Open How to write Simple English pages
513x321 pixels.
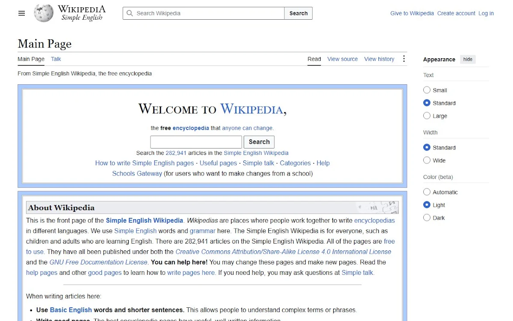tap(144, 163)
